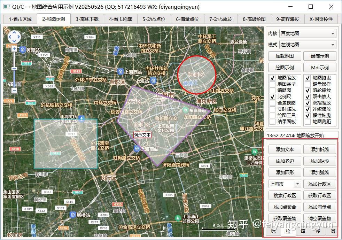Uncheck the 地图缩放 checkbox

(x=273, y=78)
